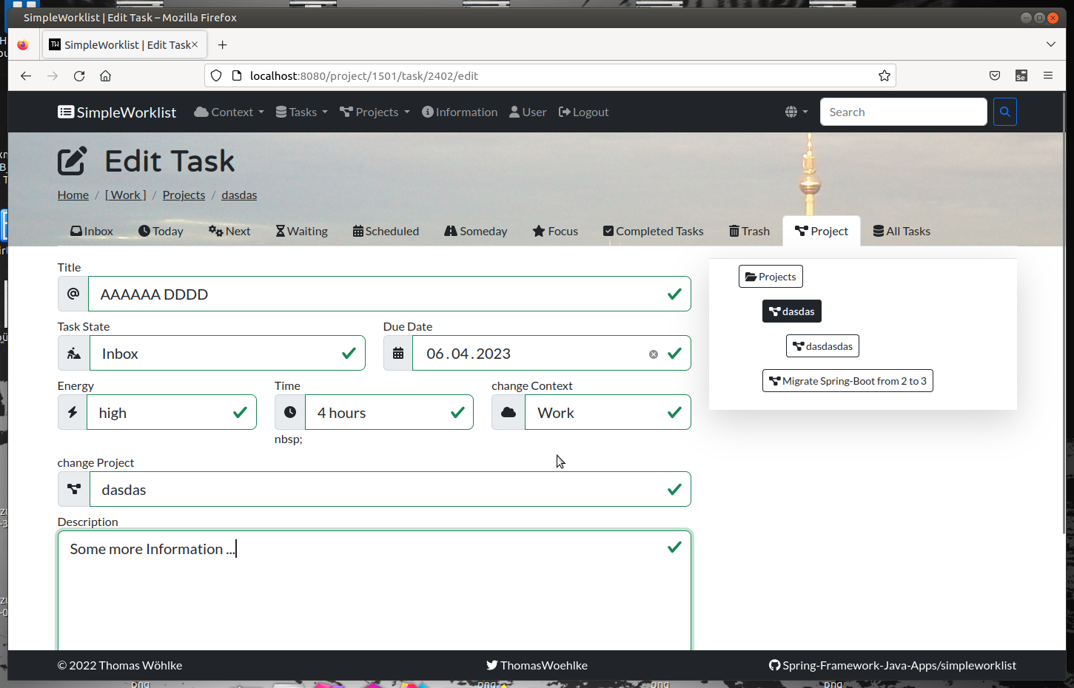Open the dasdas breadcrumb link

[239, 195]
